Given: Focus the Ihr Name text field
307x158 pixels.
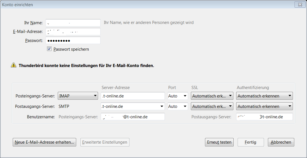Looking at the screenshot, I should coord(73,23).
